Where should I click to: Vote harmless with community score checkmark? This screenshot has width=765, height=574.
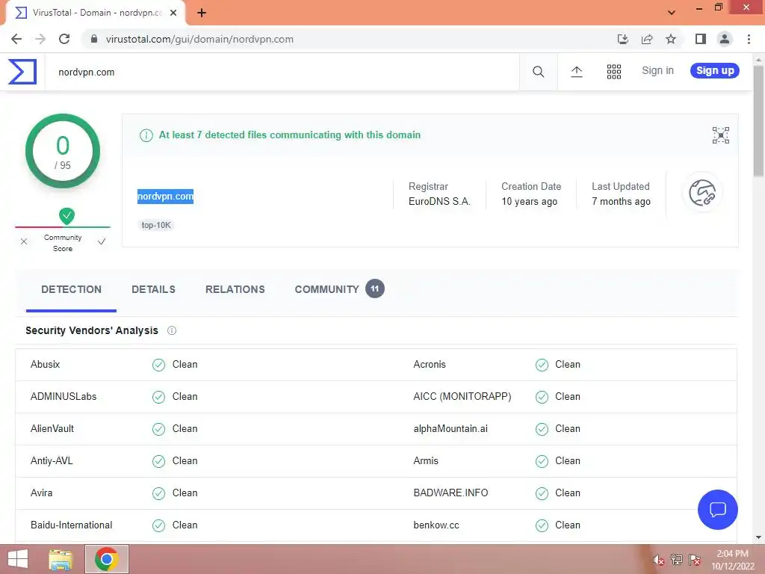tap(102, 241)
